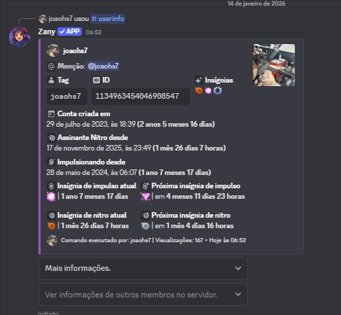
Task: Click the small joaohs7 embed author avatar
Action: (x=53, y=50)
